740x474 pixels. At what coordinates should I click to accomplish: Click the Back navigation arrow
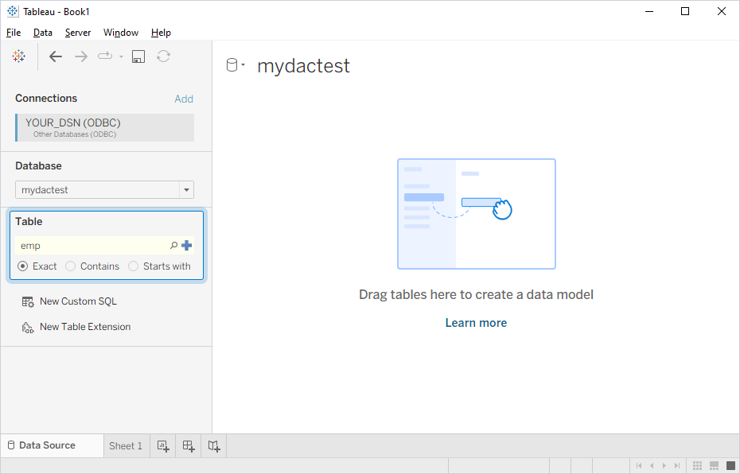coord(55,56)
